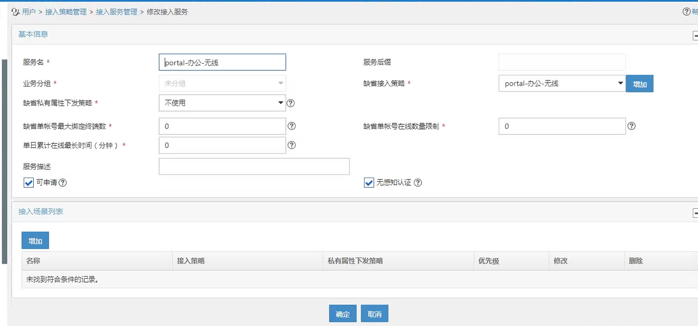The width and height of the screenshot is (698, 326).
Task: Show help for 无感知认证 option
Action: point(418,183)
